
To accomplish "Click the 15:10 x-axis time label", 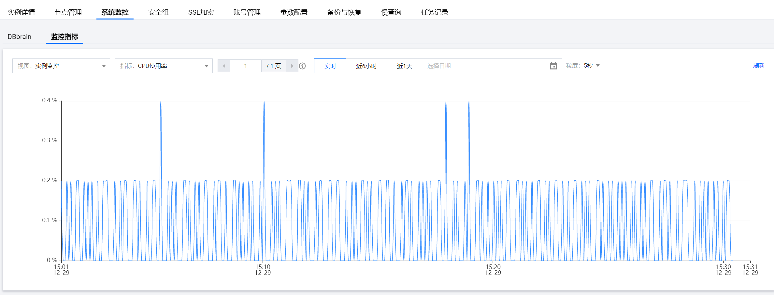I will [x=263, y=267].
